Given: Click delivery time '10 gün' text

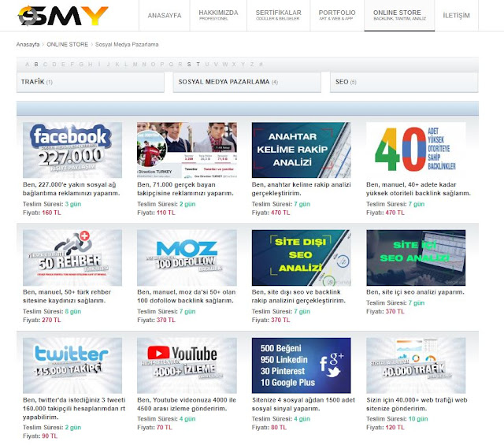Looking at the screenshot, I should click(418, 419).
